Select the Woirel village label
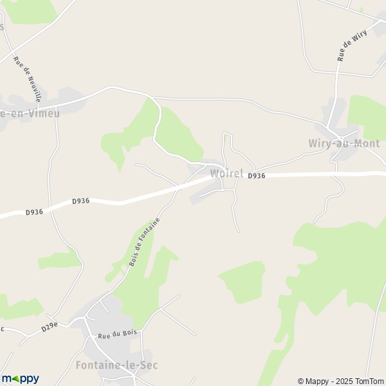The image size is (386, 386). click(x=226, y=173)
